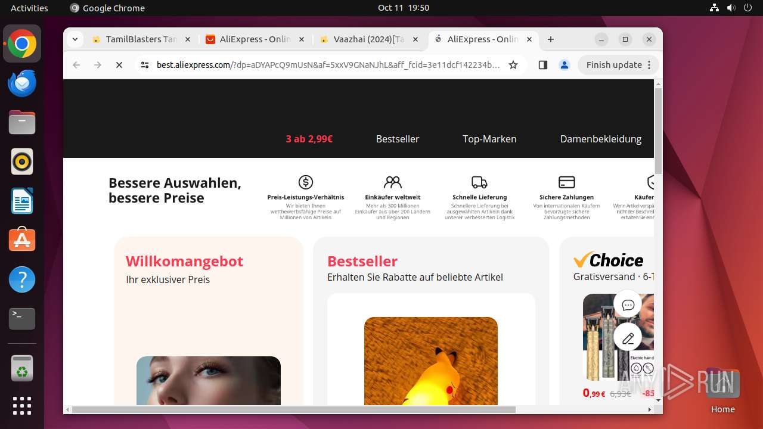Screen dimensions: 763x429
Task: Open the hair trimmer product image
Action: tap(618, 337)
